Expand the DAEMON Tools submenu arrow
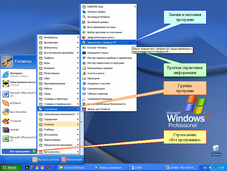 [x=135, y=7]
